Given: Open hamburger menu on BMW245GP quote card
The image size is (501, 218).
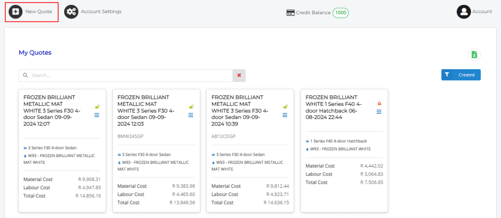Looking at the screenshot, I should (x=191, y=115).
